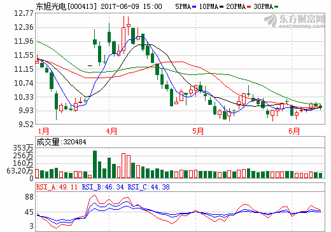Click the tallest green volume bar
Image resolution: width=331 pixels, height=232 pixels.
[95, 164]
